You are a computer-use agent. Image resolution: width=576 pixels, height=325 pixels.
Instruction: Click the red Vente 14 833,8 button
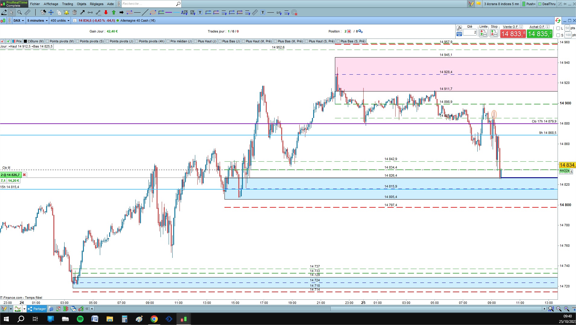(513, 34)
